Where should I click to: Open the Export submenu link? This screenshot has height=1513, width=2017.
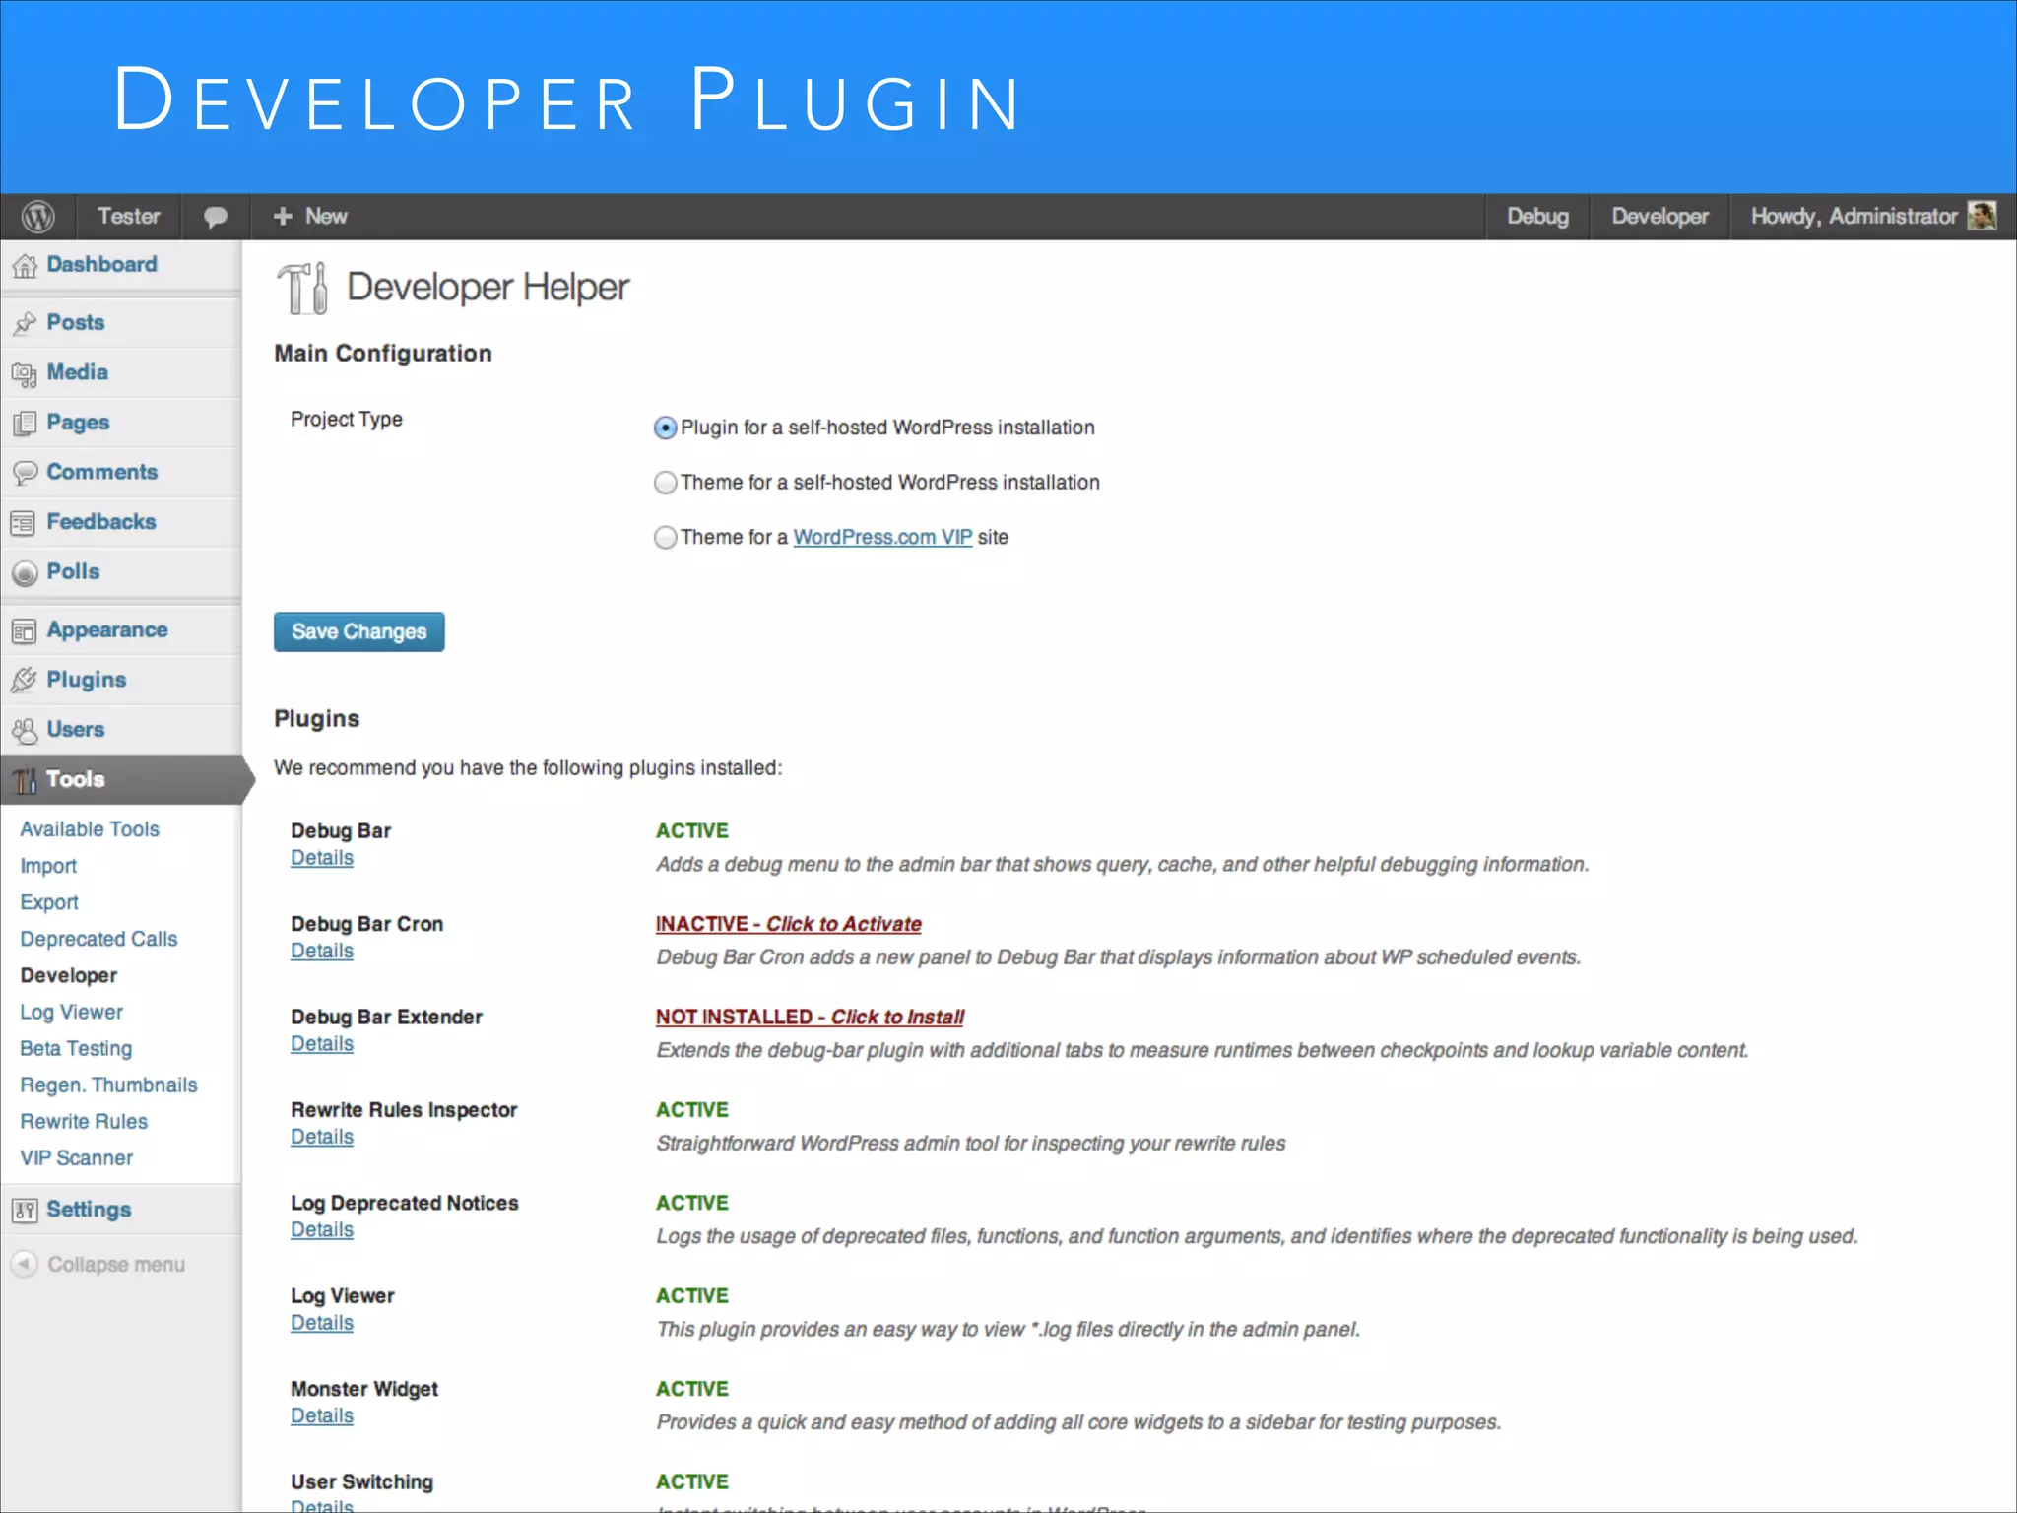(x=49, y=902)
